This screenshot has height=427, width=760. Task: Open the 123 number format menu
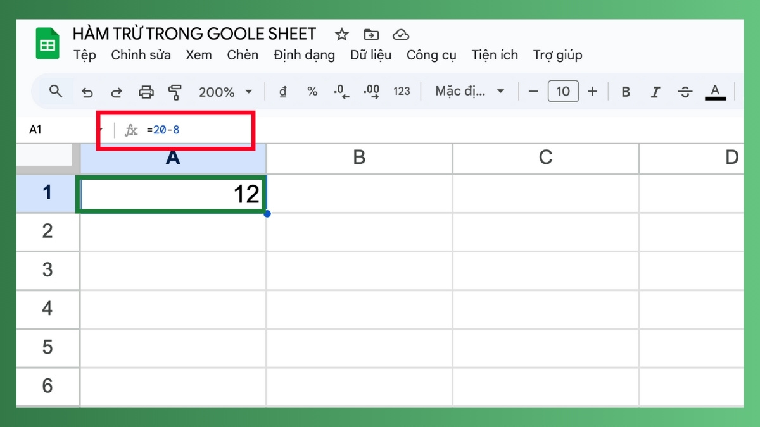402,92
